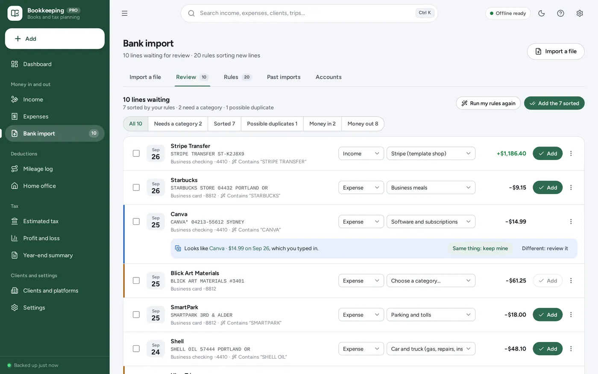The image size is (598, 374).
Task: Add the SmartPark line
Action: click(548, 315)
